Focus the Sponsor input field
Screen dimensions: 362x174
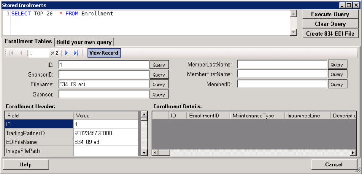click(x=103, y=94)
